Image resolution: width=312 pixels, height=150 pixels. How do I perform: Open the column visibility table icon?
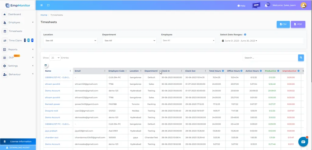[46, 65]
